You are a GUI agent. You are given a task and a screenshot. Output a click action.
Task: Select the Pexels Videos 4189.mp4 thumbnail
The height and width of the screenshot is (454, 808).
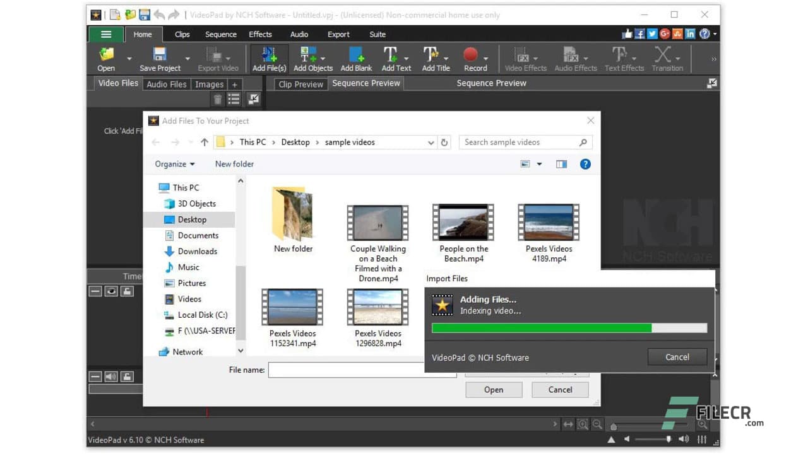pyautogui.click(x=548, y=222)
